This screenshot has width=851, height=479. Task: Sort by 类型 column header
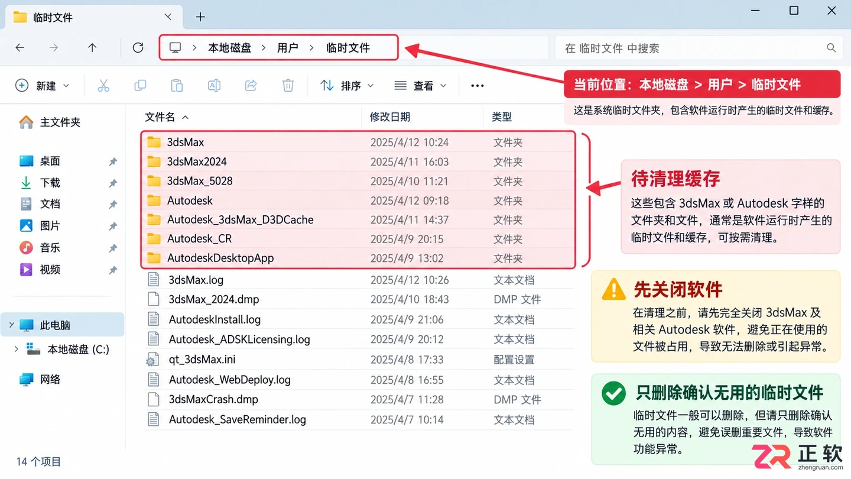click(x=502, y=117)
